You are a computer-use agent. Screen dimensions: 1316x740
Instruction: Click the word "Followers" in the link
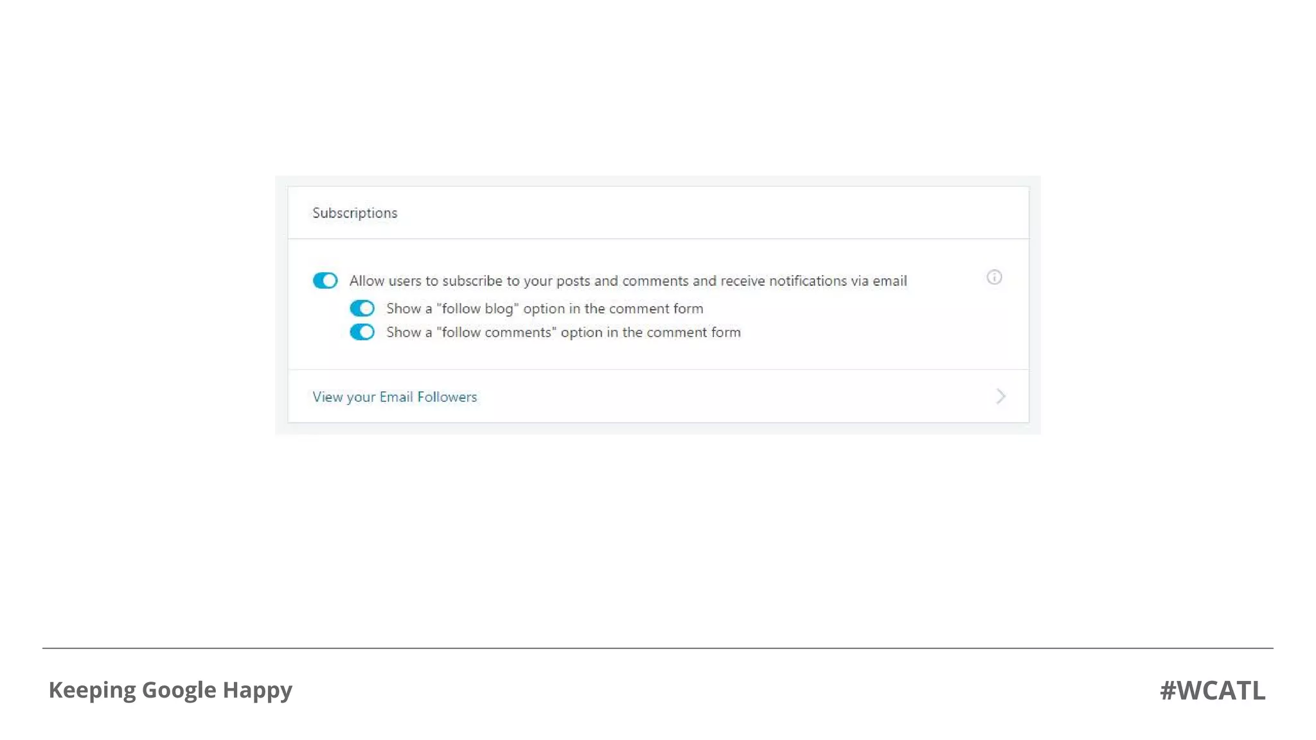click(447, 397)
